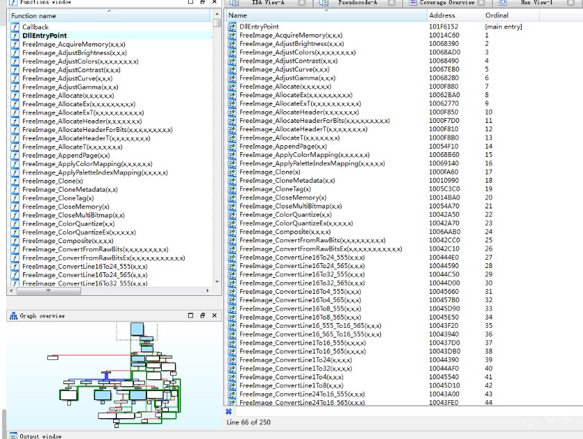Click the Functions window scroll-up arrow
583x439 pixels.
click(x=217, y=15)
